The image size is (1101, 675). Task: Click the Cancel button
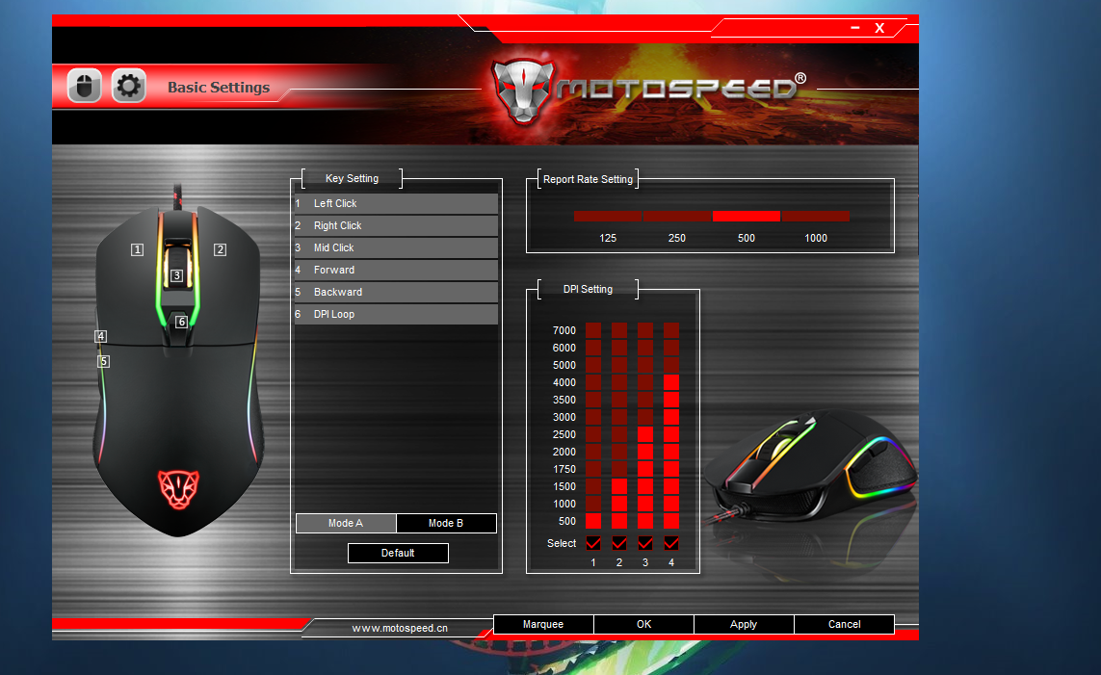tap(844, 624)
